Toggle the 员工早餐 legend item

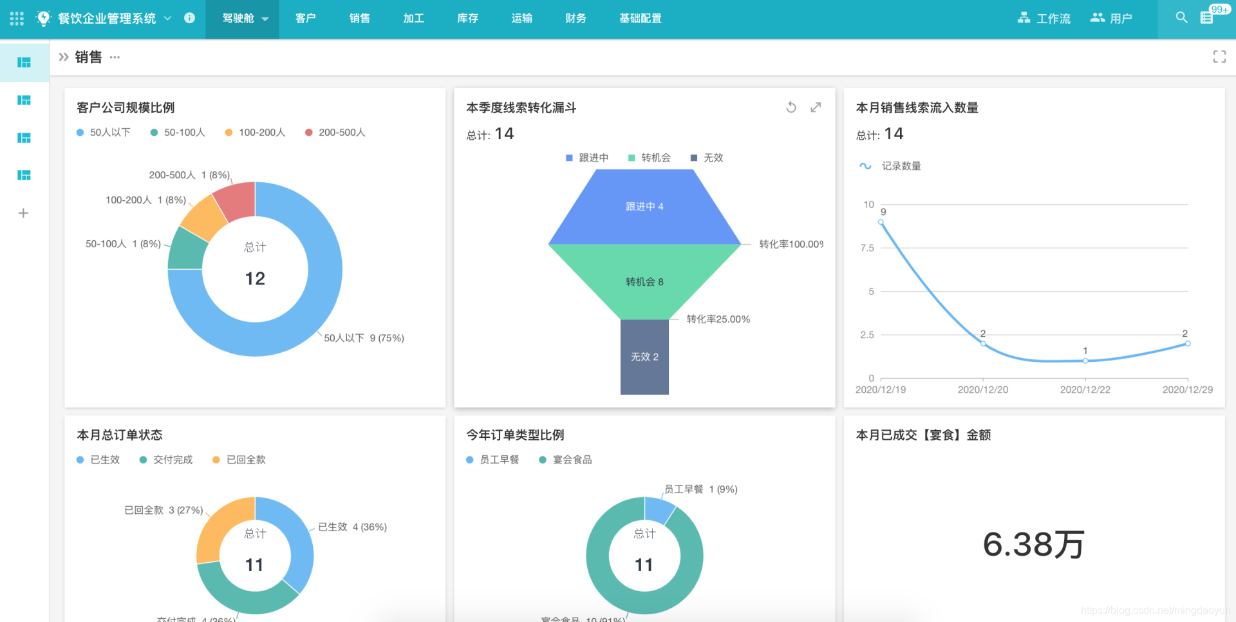[x=492, y=460]
